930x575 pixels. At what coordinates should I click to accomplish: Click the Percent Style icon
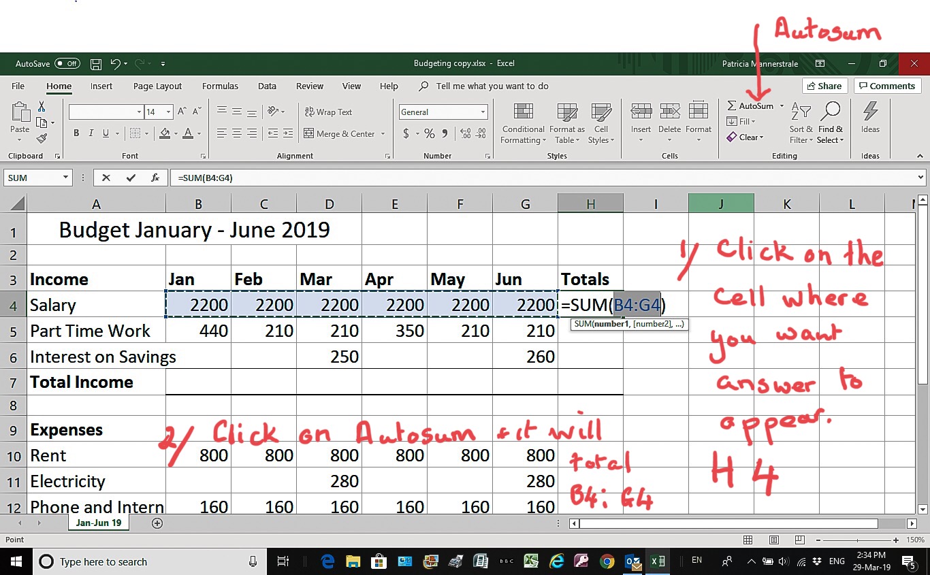point(429,133)
